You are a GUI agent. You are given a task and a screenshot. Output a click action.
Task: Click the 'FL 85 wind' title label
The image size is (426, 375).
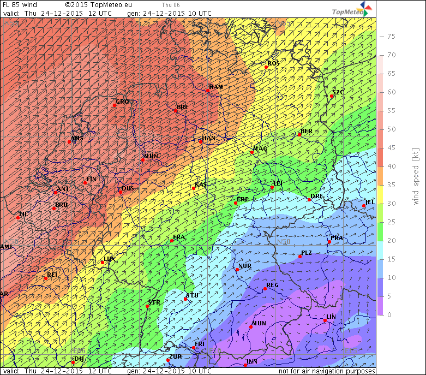[x=20, y=4]
